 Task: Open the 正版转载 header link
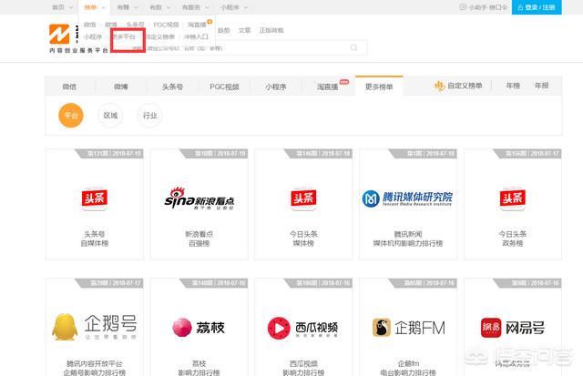(x=271, y=30)
